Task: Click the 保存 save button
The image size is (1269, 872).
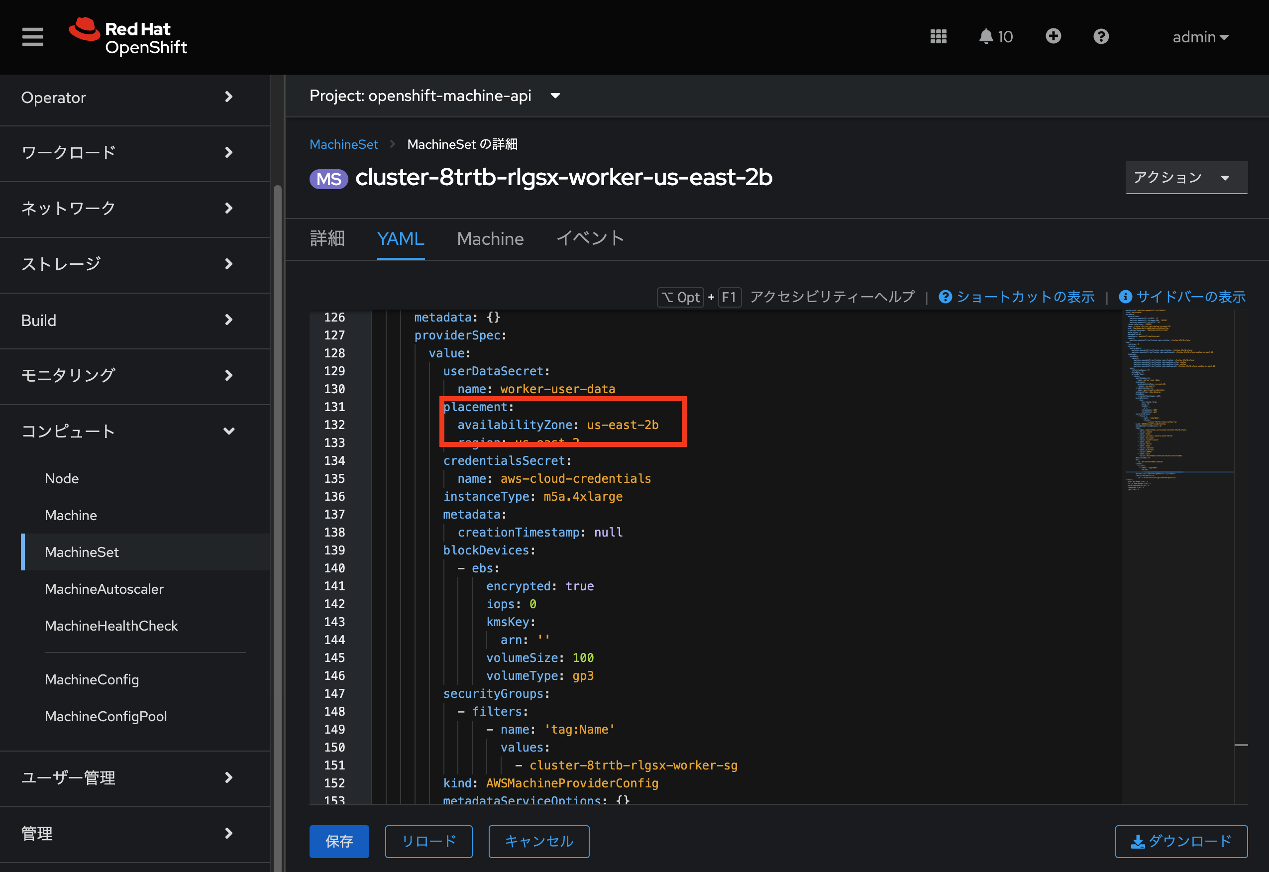Action: (x=339, y=841)
